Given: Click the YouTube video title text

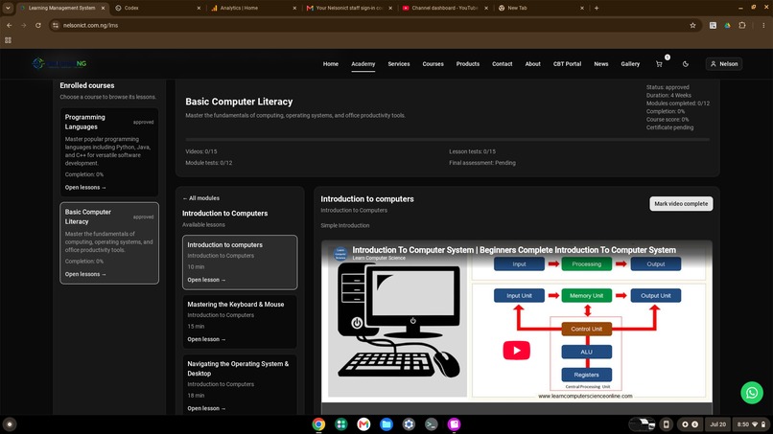Looking at the screenshot, I should coord(514,250).
